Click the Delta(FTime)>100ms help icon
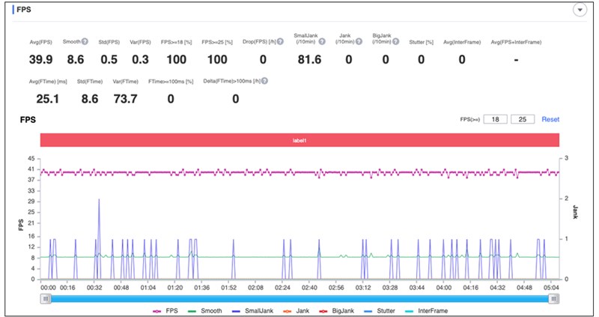The width and height of the screenshot is (599, 317). [x=264, y=81]
